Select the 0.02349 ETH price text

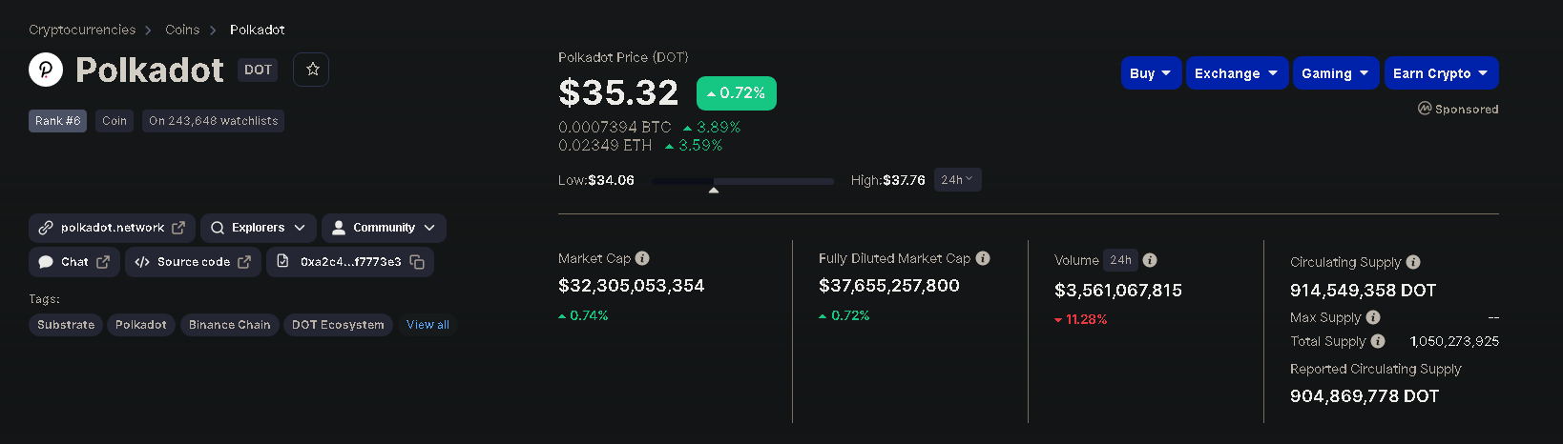[605, 146]
